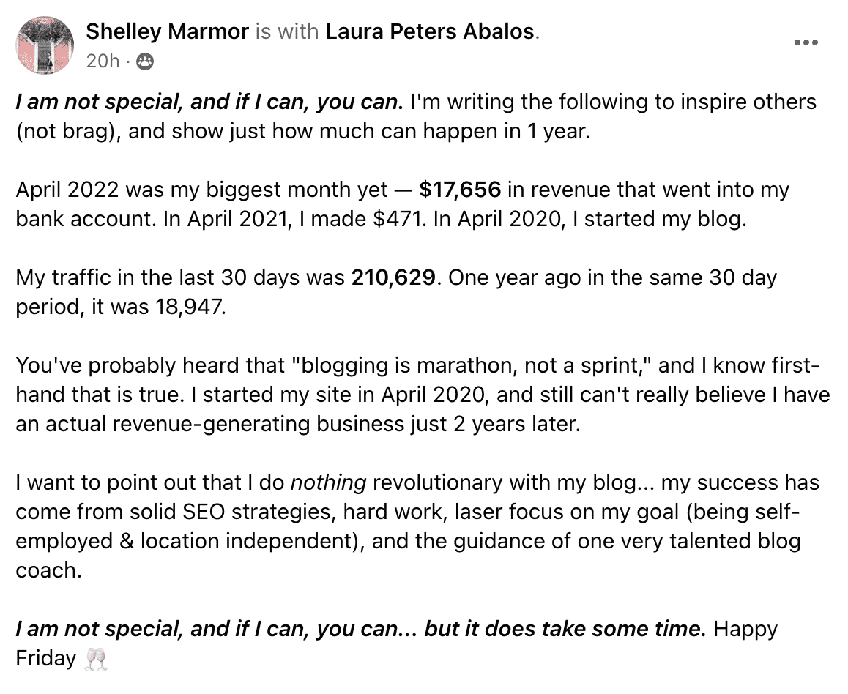Click Shelley Marmor's profile picture

[x=45, y=45]
